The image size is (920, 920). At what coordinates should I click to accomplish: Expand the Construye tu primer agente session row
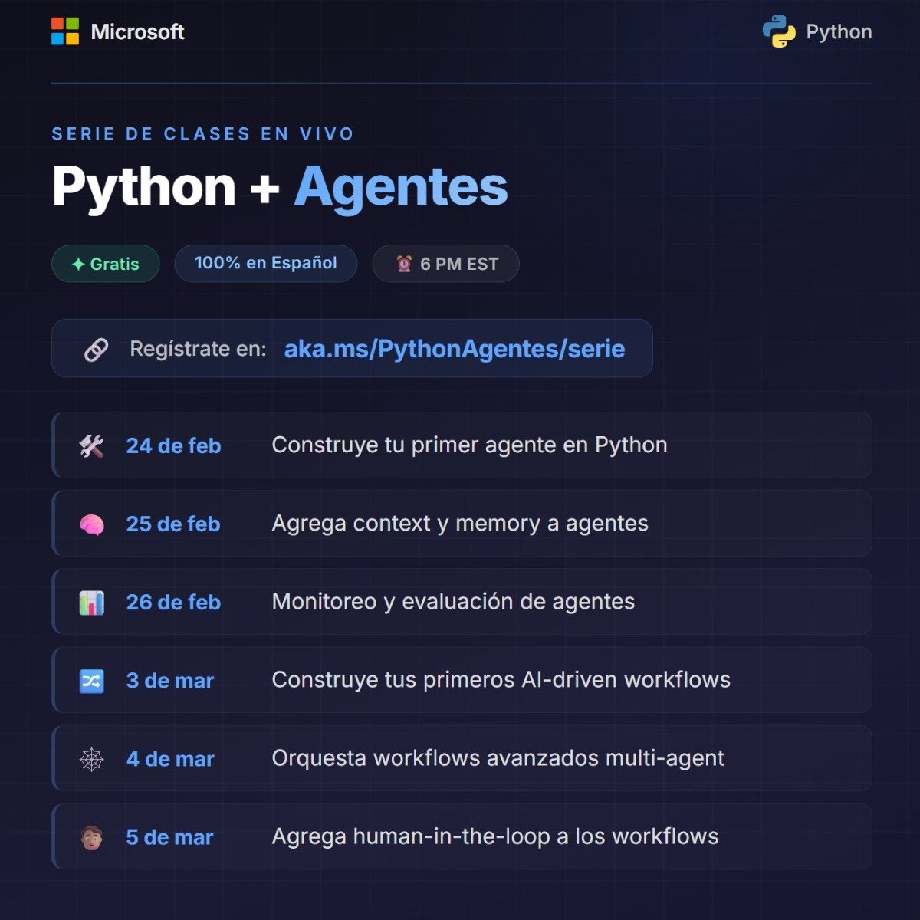(x=460, y=445)
